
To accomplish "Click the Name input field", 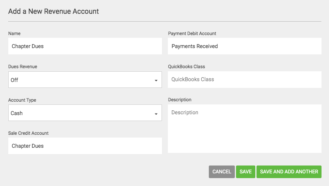I will [85, 46].
